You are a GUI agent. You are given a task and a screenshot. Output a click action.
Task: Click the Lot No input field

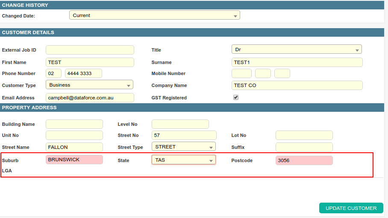pyautogui.click(x=304, y=135)
